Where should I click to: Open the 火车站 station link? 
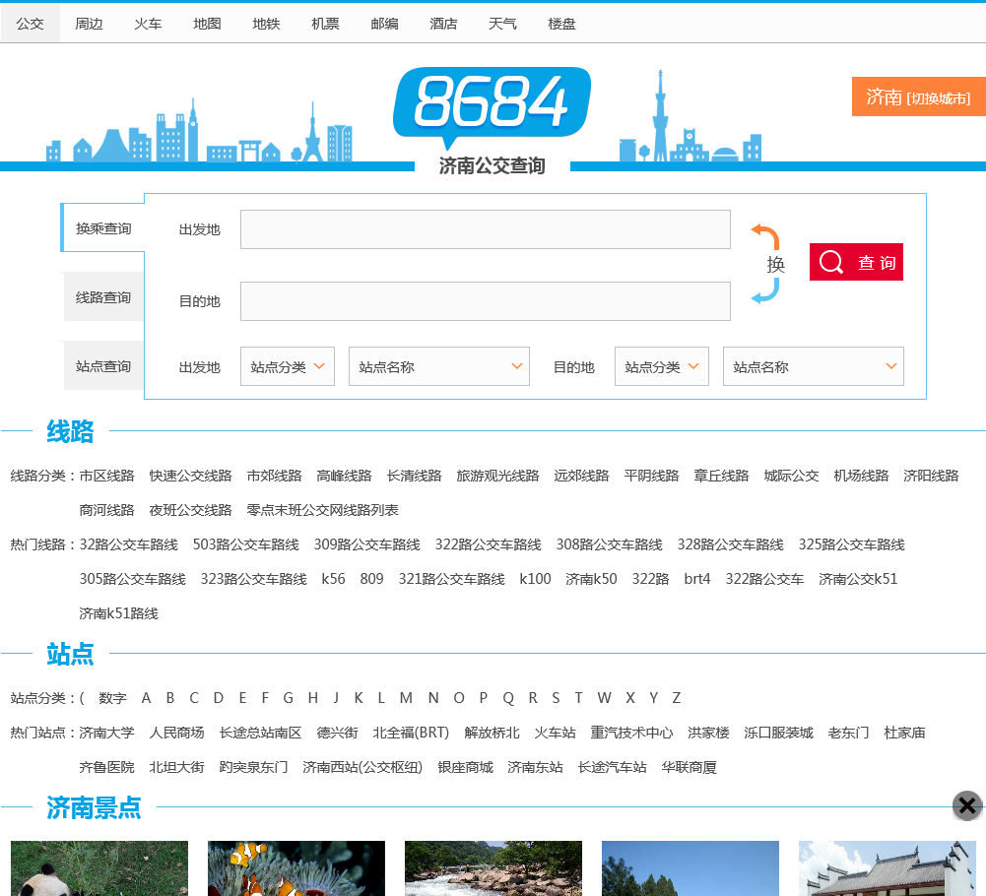coord(555,733)
